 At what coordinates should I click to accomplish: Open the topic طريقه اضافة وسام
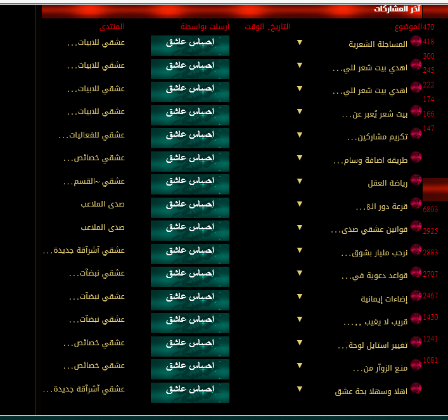click(x=370, y=160)
